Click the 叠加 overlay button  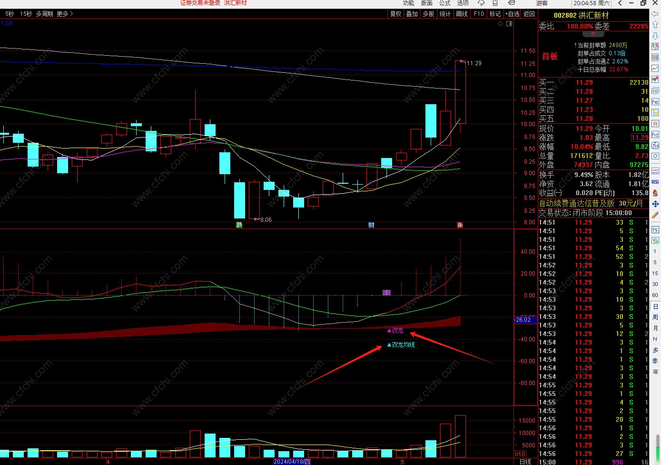(x=412, y=14)
